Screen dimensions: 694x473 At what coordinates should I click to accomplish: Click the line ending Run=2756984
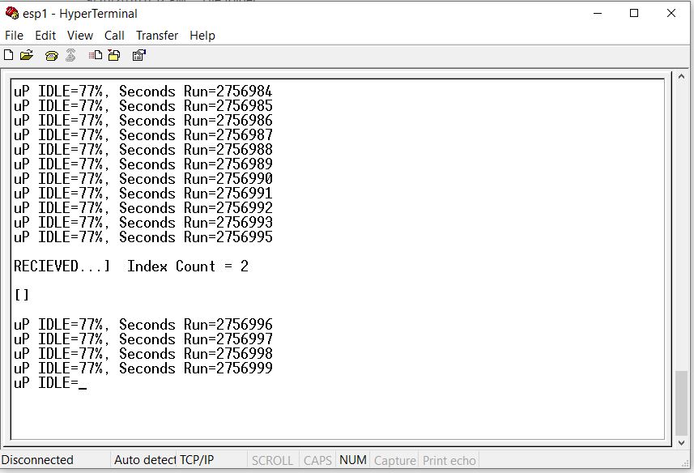click(143, 92)
